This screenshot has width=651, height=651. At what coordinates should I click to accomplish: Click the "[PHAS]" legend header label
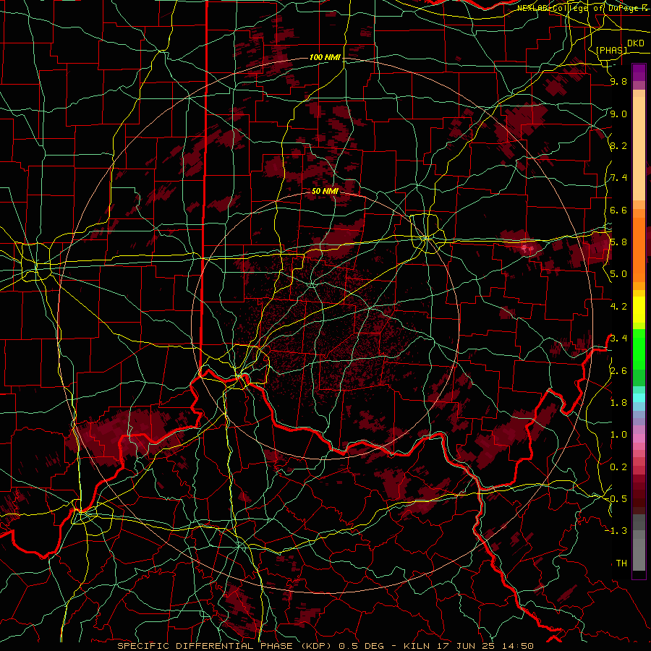[x=611, y=50]
